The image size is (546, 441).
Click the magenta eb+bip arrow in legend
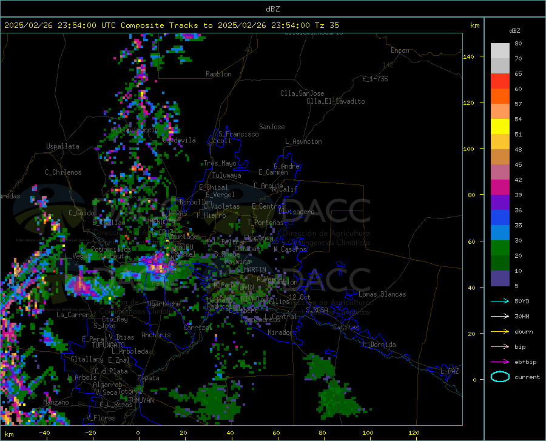point(500,362)
